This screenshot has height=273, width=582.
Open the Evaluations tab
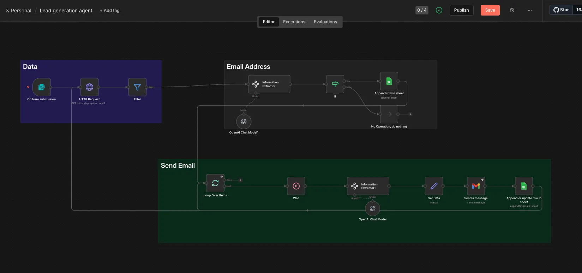point(325,22)
